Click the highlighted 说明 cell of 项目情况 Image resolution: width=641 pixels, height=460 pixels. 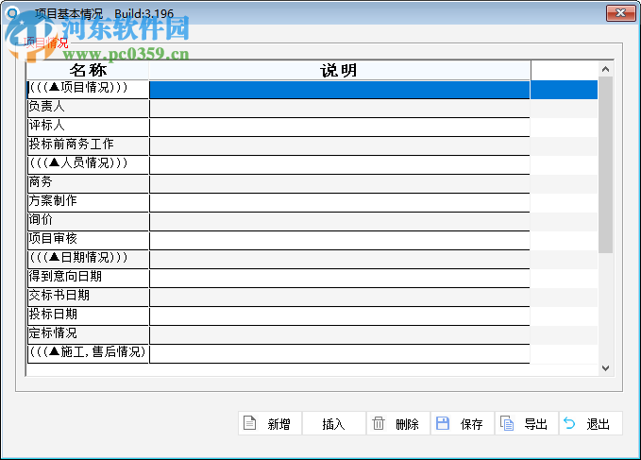tap(340, 89)
